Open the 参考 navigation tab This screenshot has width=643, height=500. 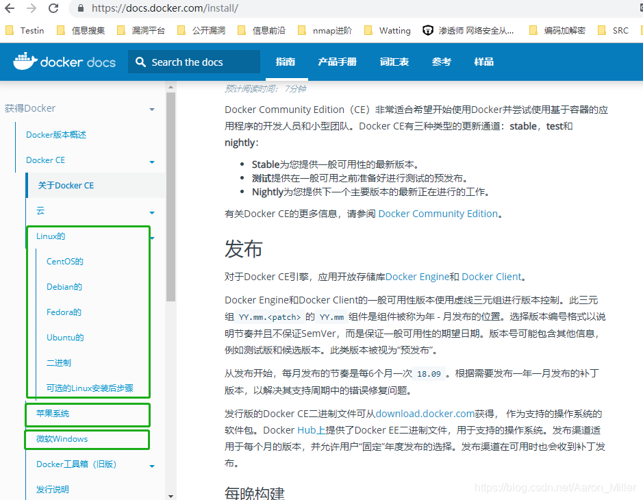click(x=441, y=62)
